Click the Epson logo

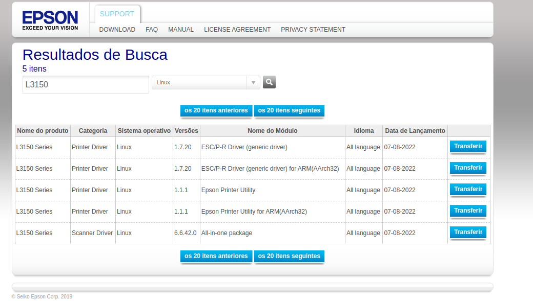click(x=50, y=20)
